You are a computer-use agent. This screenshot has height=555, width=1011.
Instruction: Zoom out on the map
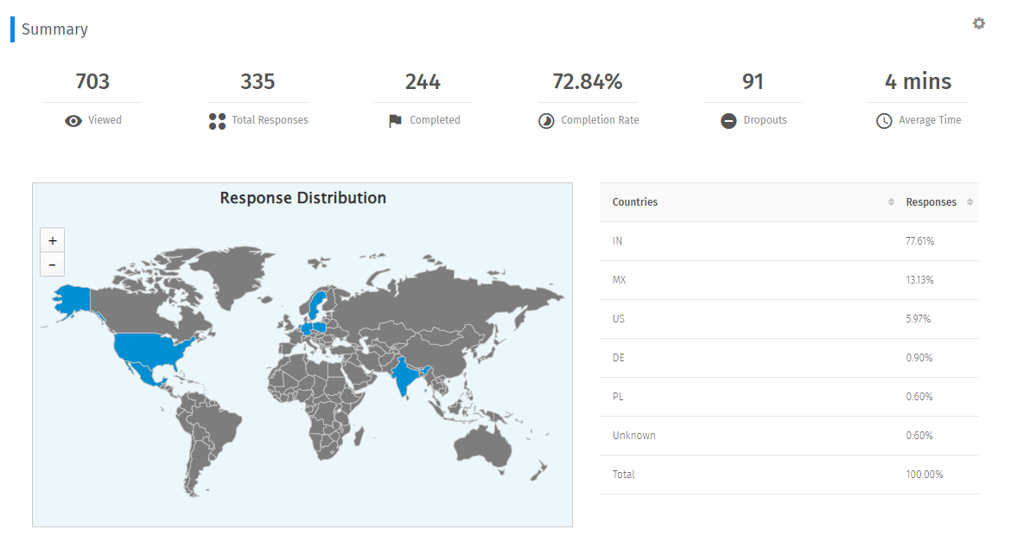(x=53, y=265)
